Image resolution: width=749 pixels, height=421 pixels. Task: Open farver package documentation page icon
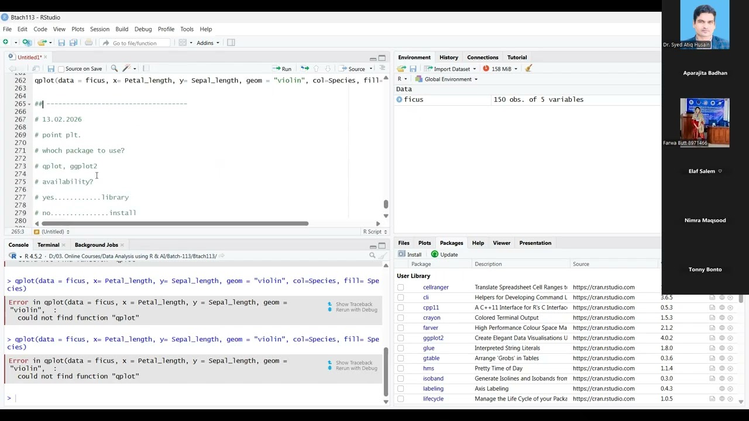click(712, 328)
